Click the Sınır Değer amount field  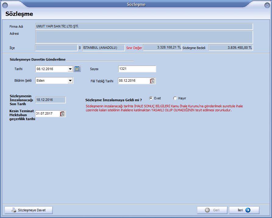(x=162, y=48)
